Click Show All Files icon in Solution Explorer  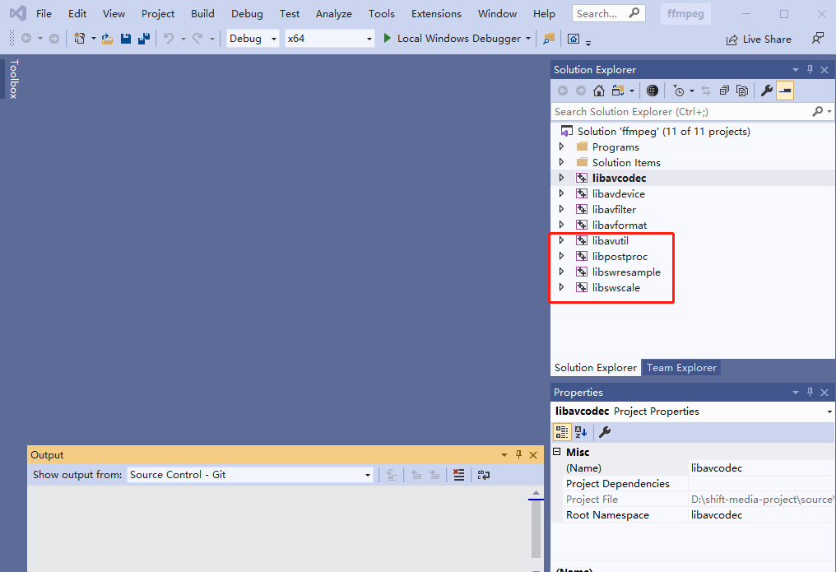tap(742, 91)
